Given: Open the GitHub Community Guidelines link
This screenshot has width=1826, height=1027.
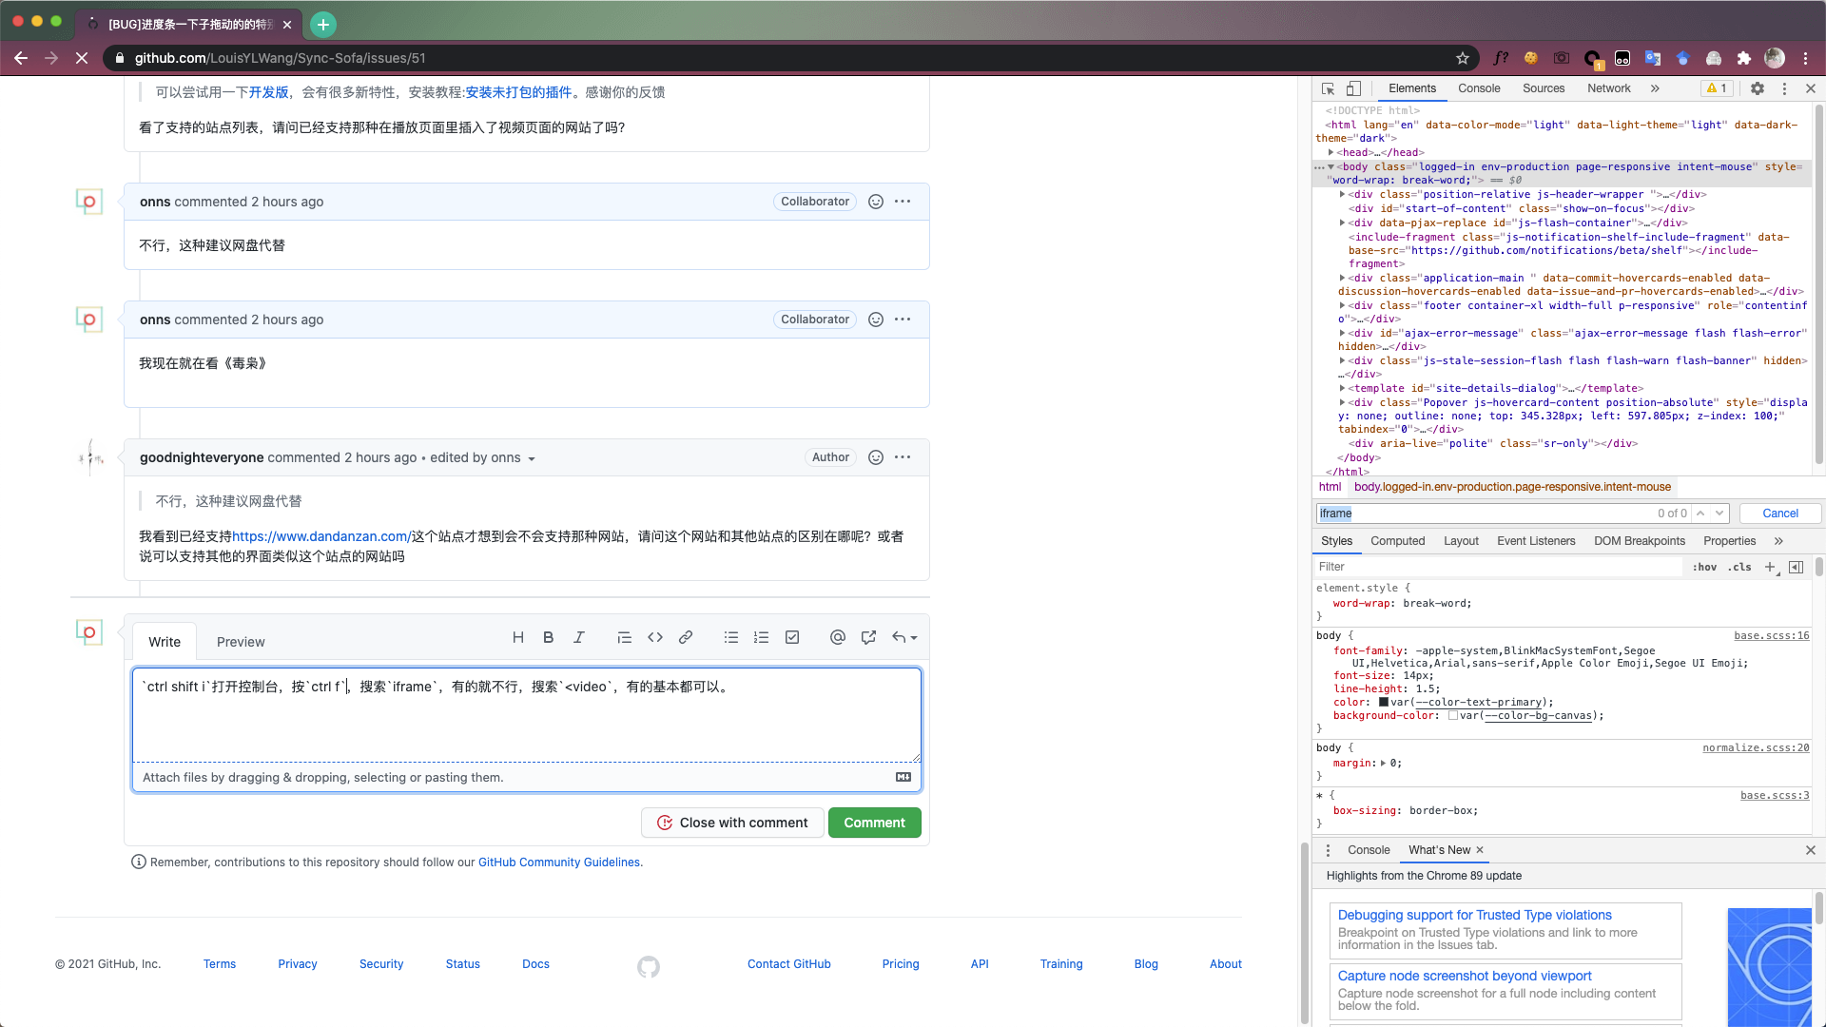Looking at the screenshot, I should [x=558, y=862].
